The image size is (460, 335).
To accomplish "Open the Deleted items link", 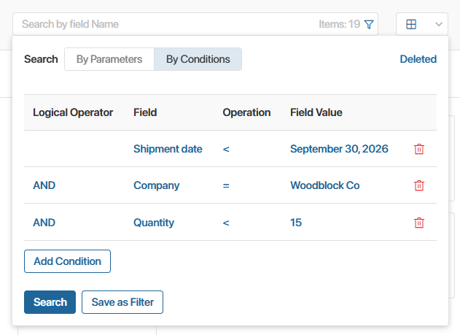I will pyautogui.click(x=418, y=59).
